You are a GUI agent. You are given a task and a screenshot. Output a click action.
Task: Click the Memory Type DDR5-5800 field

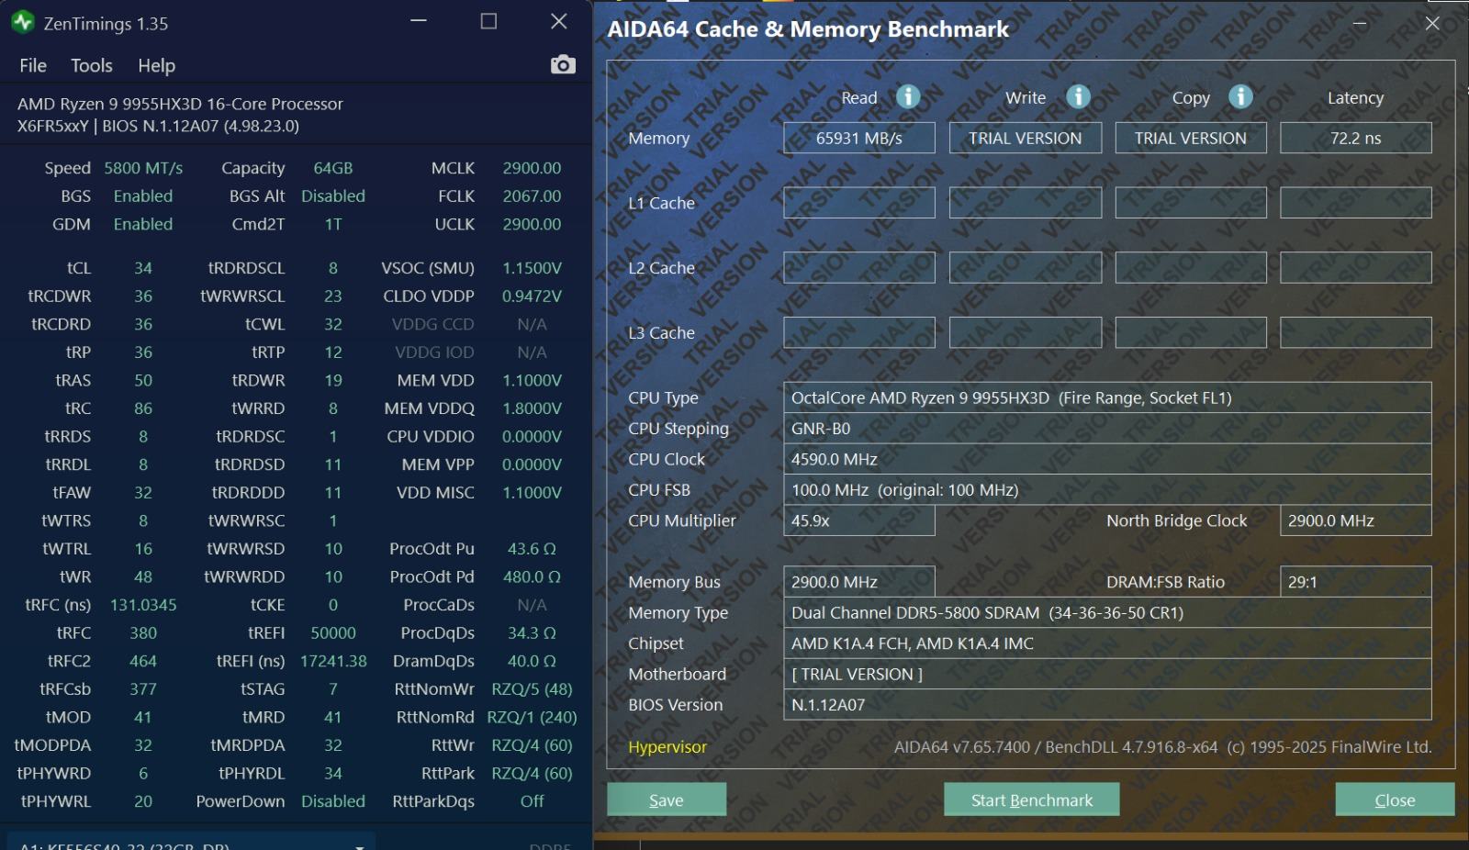point(1107,612)
